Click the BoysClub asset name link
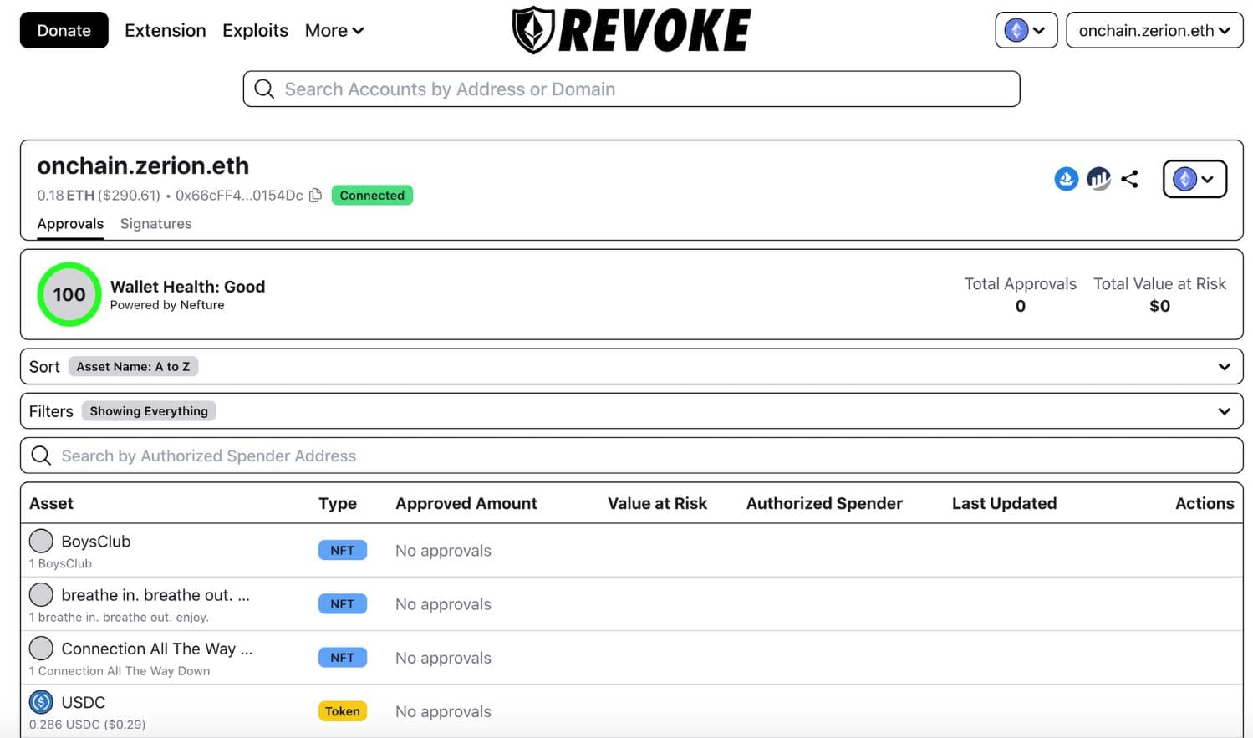 pos(96,542)
